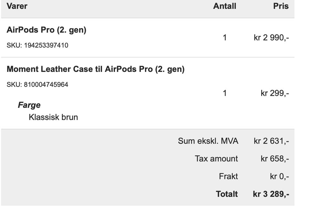310x209 pixels.
Task: Click the Pris column header
Action: (281, 6)
